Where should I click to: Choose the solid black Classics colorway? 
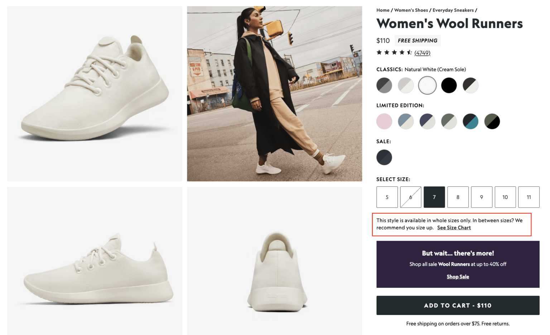coord(449,85)
